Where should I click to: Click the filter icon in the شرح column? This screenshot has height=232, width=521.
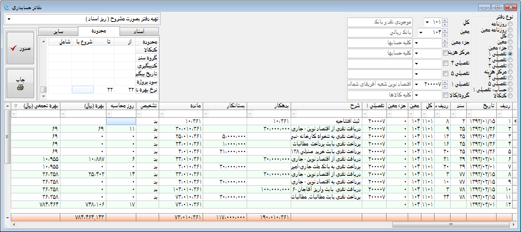[294, 114]
